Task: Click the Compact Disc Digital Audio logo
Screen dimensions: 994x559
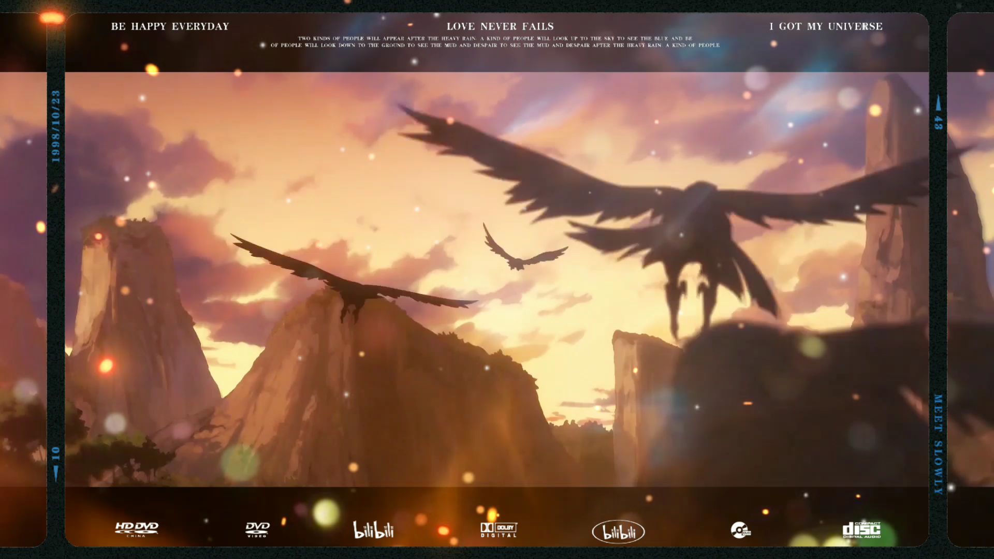Action: (861, 529)
